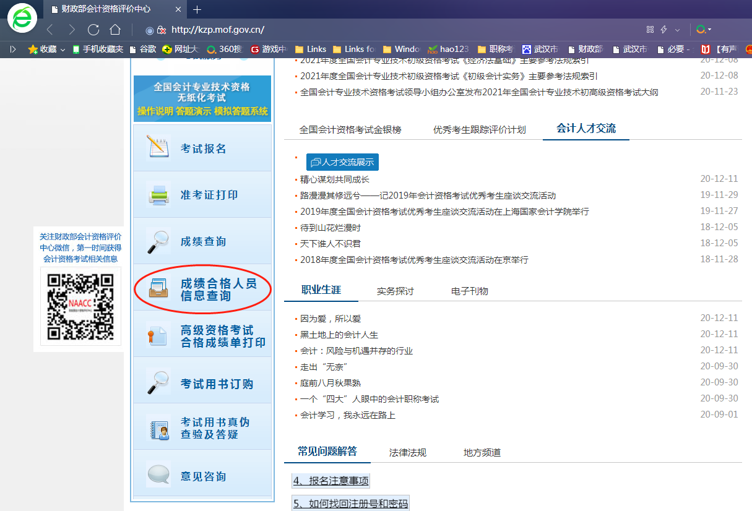Click the 准考证打印 printer icon
This screenshot has width=752, height=511.
click(x=157, y=195)
